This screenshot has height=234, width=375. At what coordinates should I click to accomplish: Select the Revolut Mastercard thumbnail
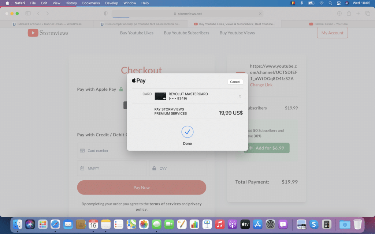coord(160,96)
